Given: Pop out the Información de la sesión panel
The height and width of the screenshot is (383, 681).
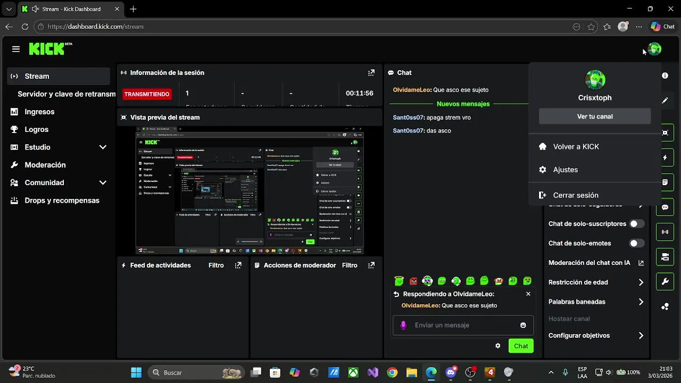Looking at the screenshot, I should point(371,73).
